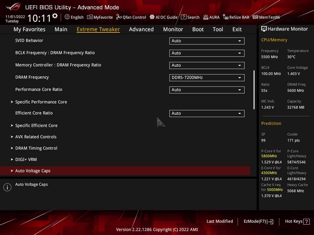Select Extreme Tweaker tab

point(98,29)
